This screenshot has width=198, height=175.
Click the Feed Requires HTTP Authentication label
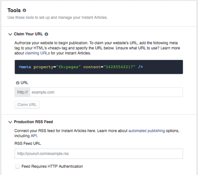(x=52, y=166)
